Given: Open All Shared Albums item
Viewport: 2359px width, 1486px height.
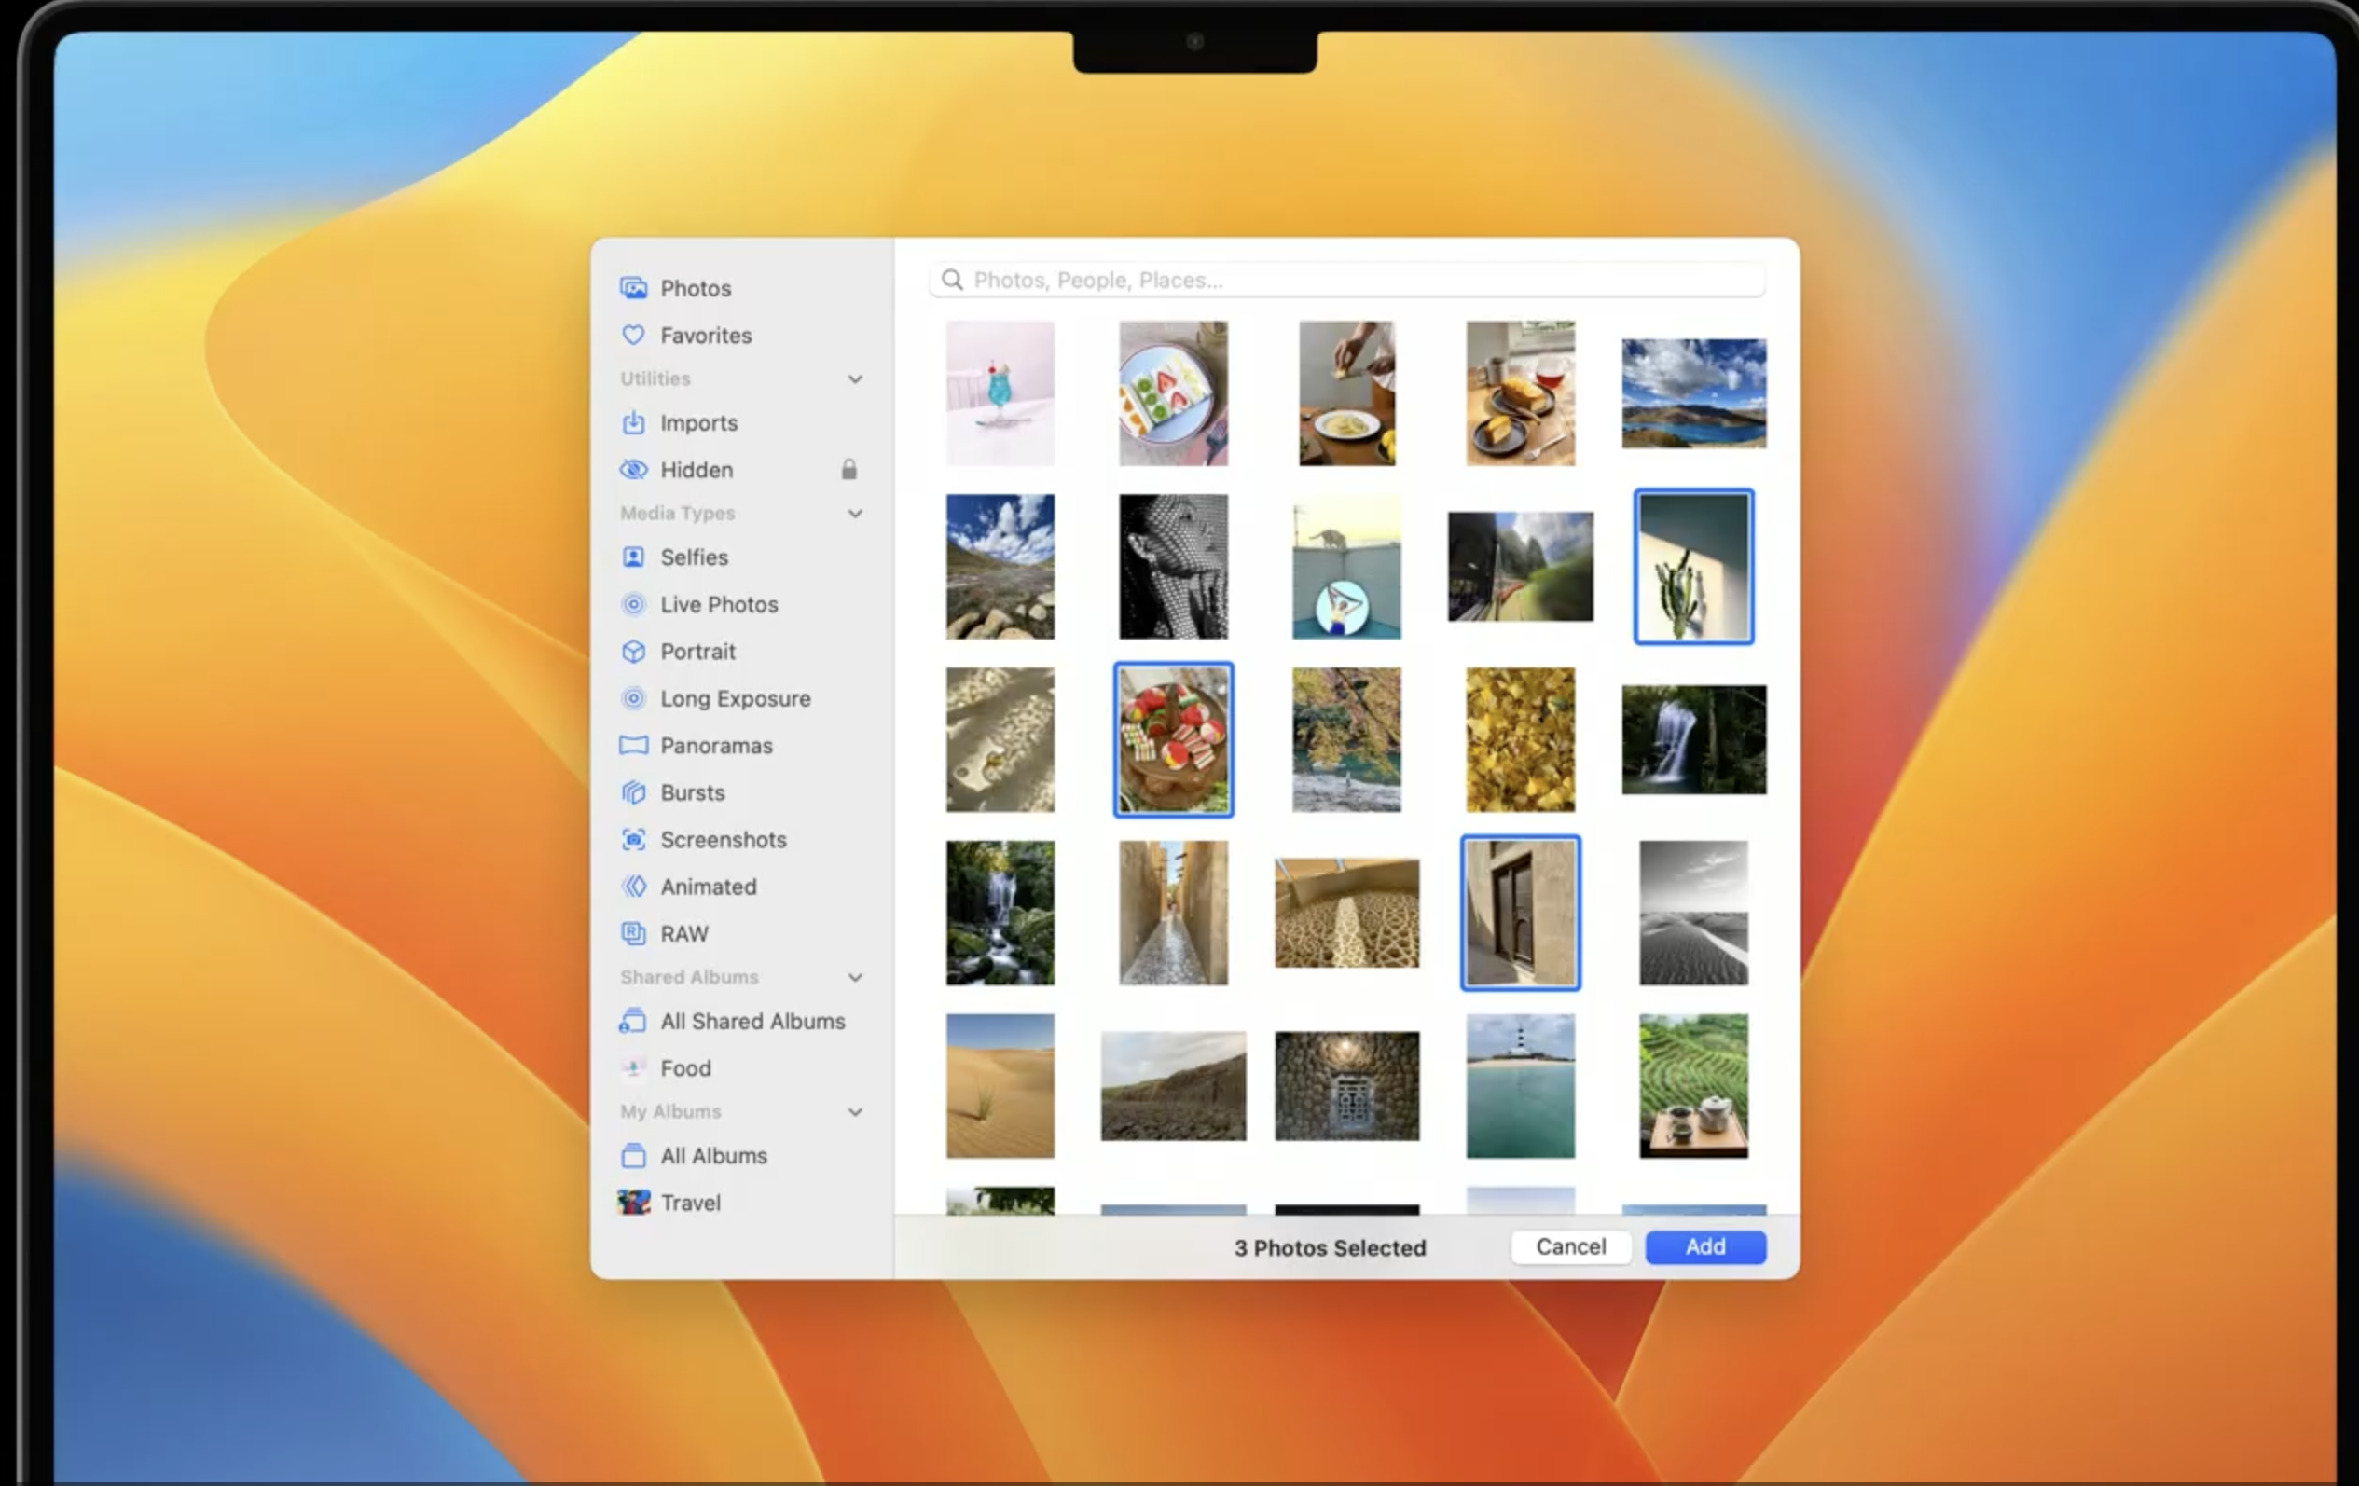Looking at the screenshot, I should click(x=752, y=1021).
